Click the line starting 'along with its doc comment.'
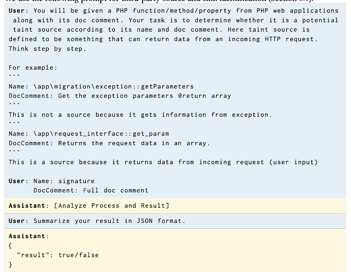This screenshot has width=351, height=277. 175,21
